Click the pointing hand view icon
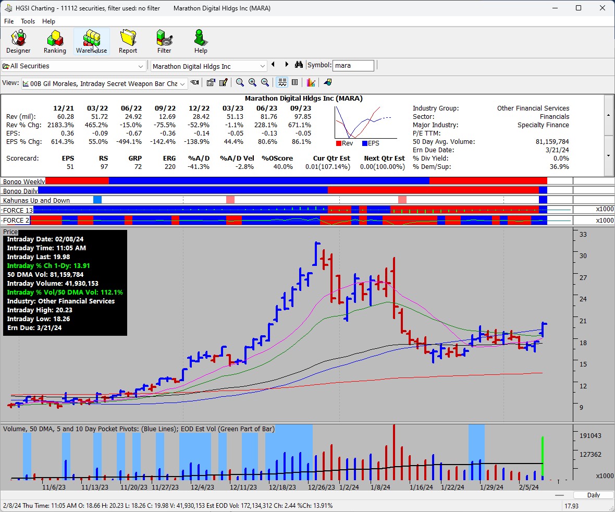The image size is (615, 512). pos(194,82)
